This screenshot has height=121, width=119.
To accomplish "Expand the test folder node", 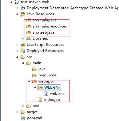I will 23,106.
